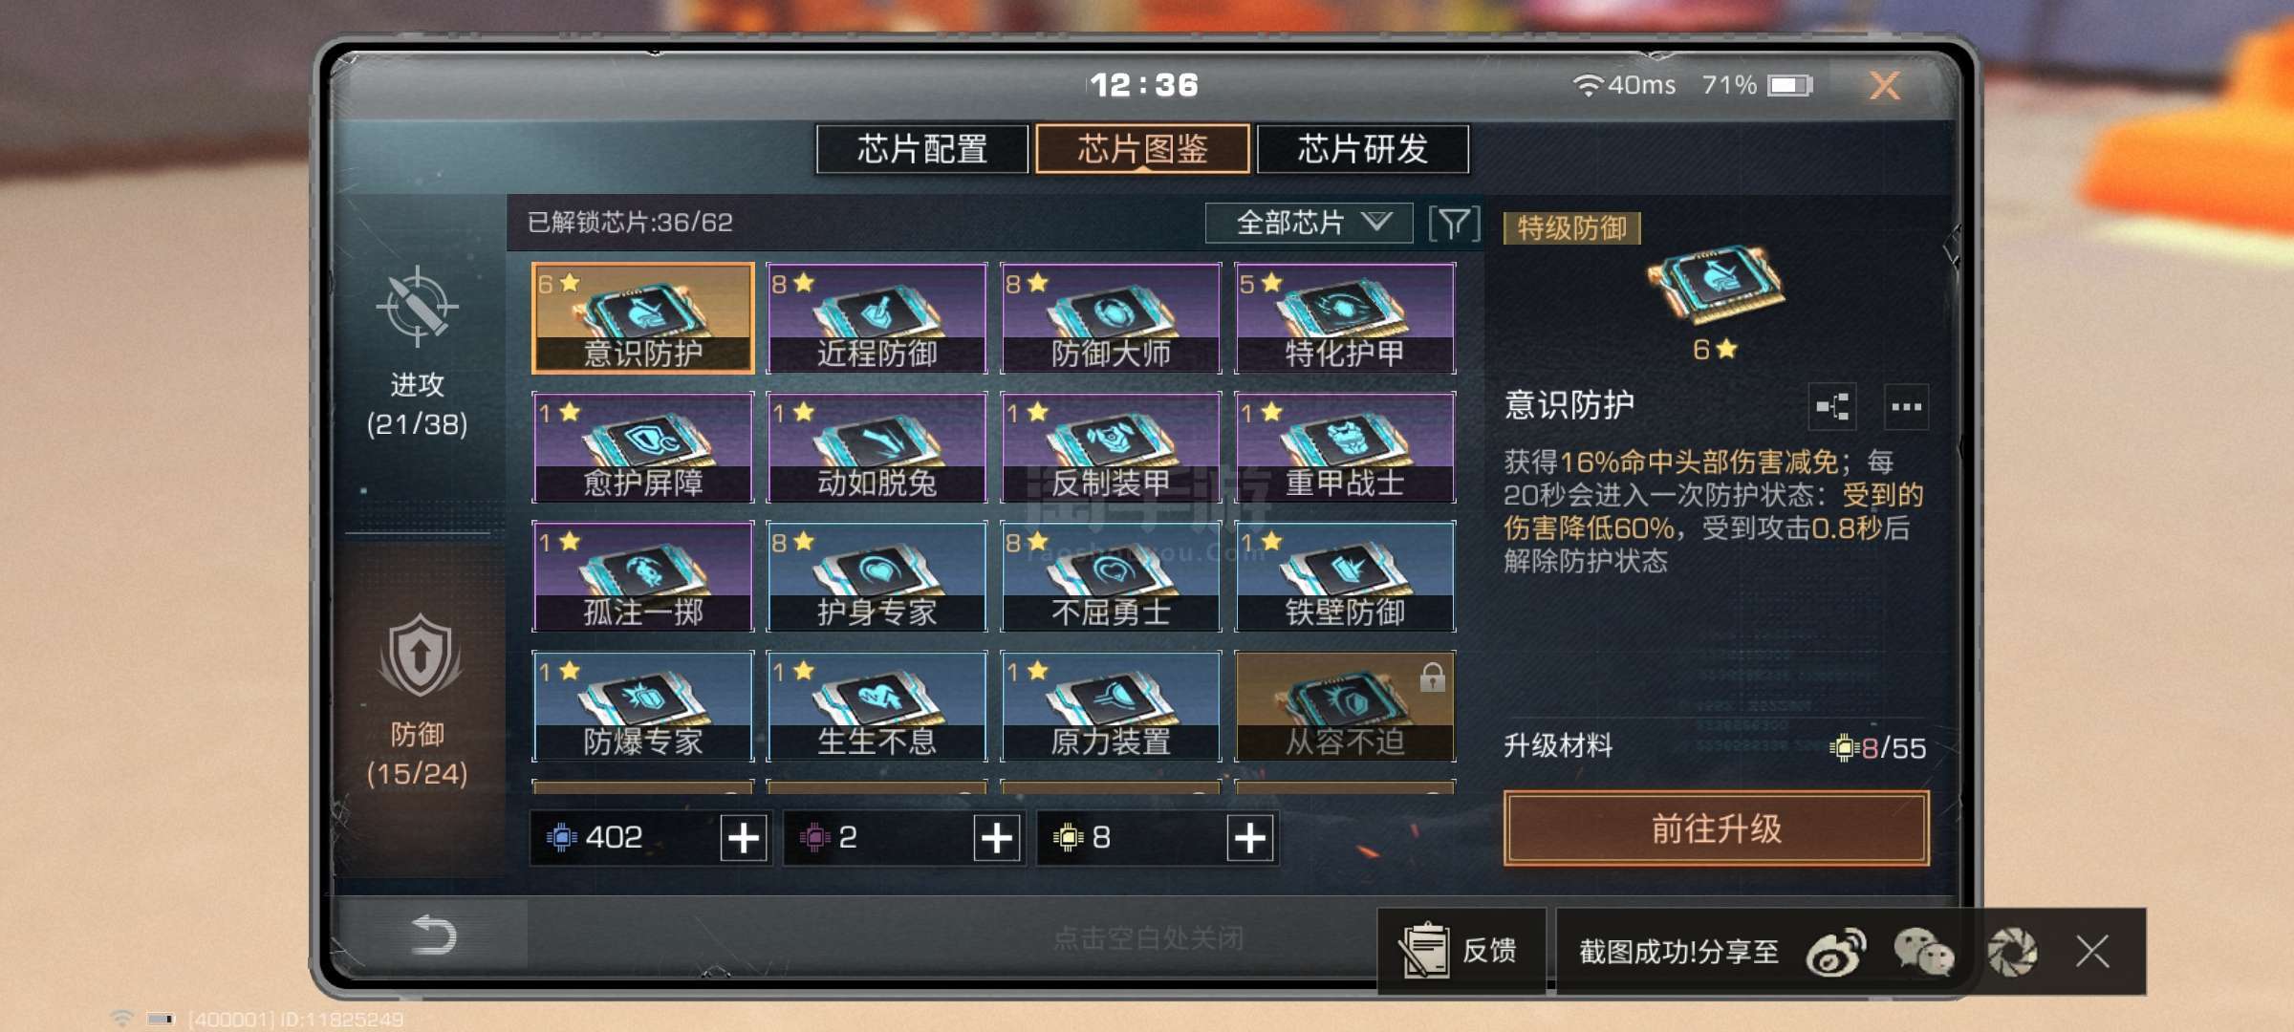Add more purple chip currency
Screen dimensions: 2294x1032
(997, 838)
